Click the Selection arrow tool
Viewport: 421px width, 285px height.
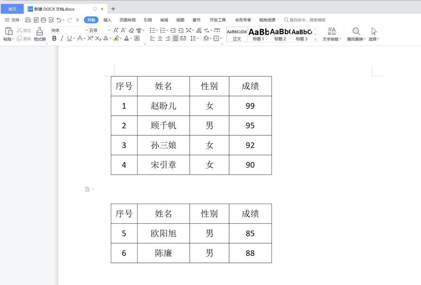click(373, 34)
